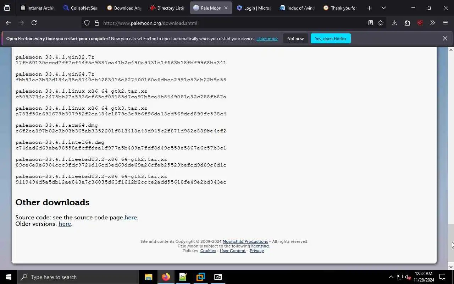Open Firefox application hamburger menu
The height and width of the screenshot is (284, 454).
coord(445,23)
